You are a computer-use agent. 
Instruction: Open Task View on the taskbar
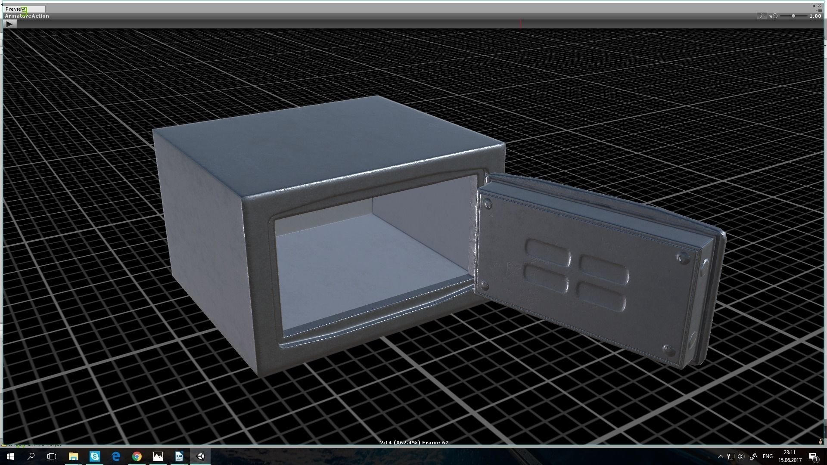pos(52,456)
